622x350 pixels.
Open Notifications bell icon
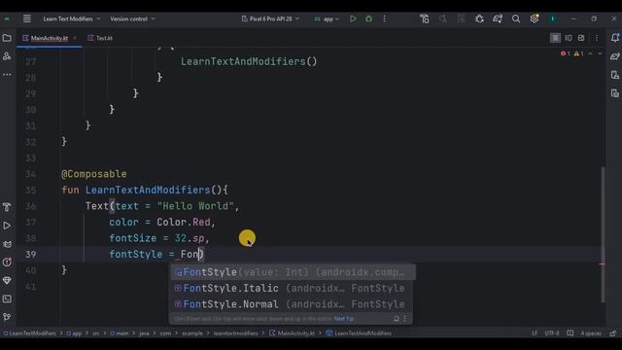click(x=615, y=38)
